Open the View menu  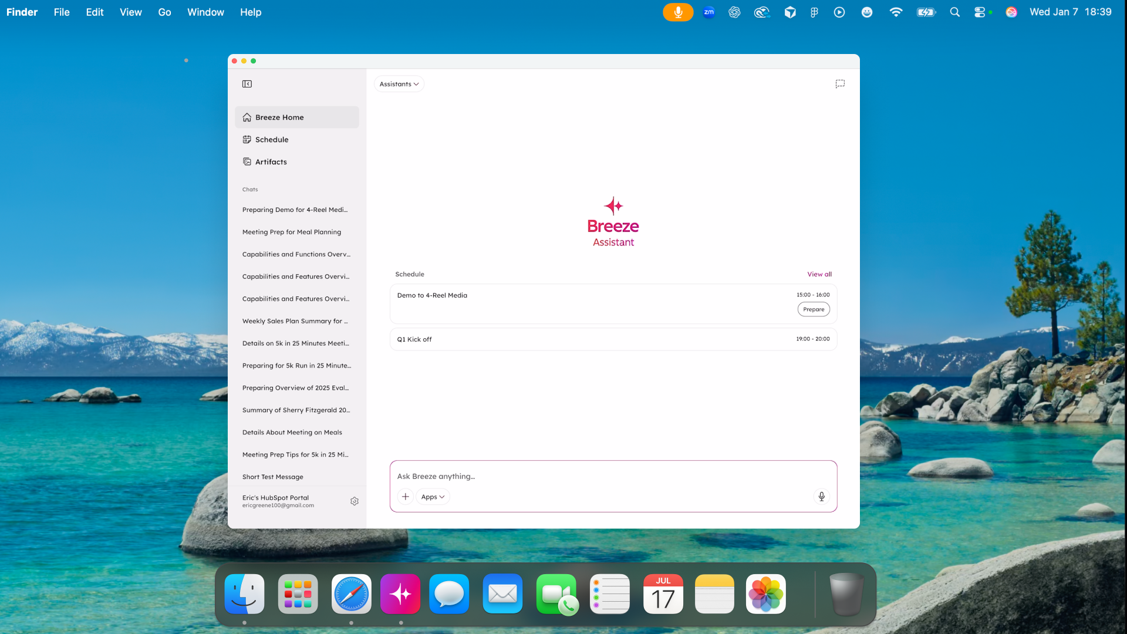tap(131, 12)
